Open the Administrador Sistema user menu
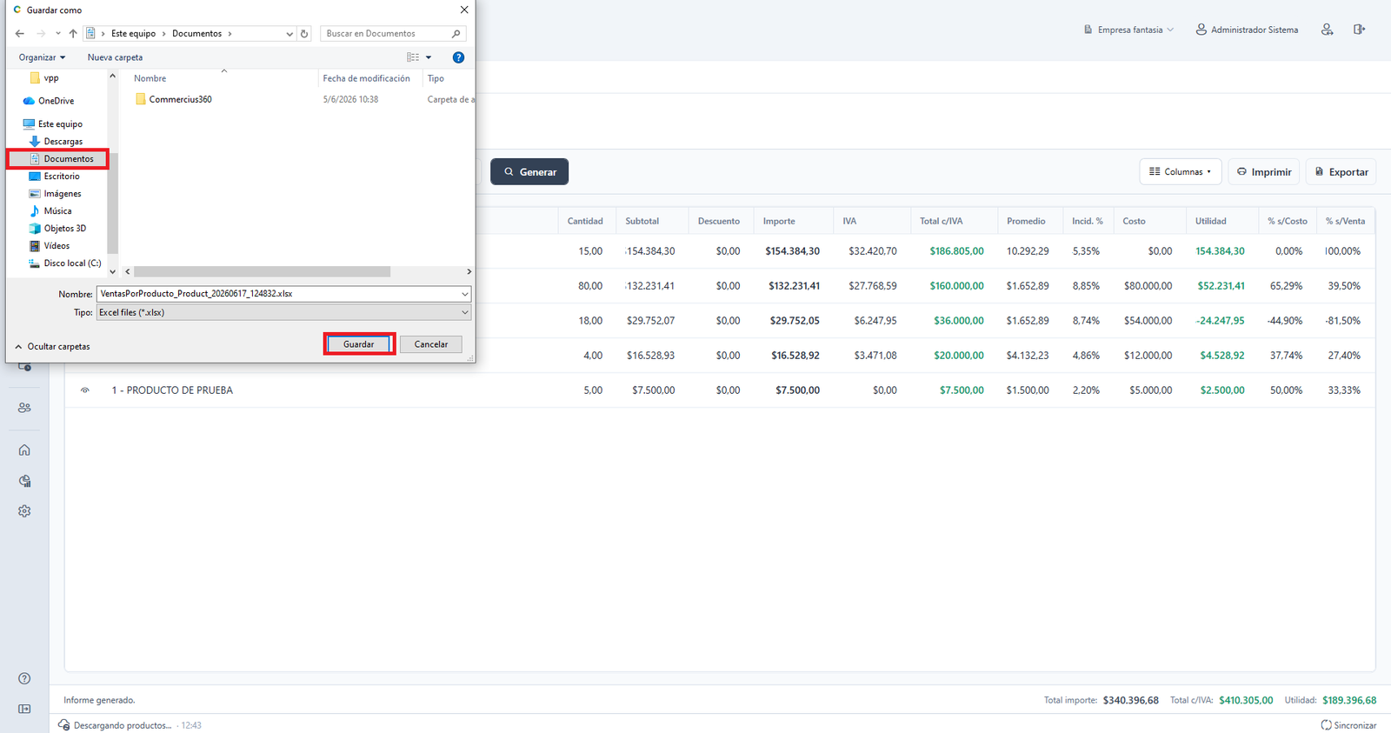Screen dimensions: 1391x733 pyautogui.click(x=1247, y=30)
